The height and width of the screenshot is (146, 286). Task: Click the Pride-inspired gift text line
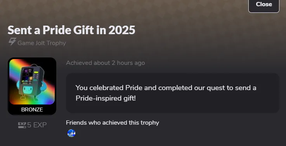[106, 98]
